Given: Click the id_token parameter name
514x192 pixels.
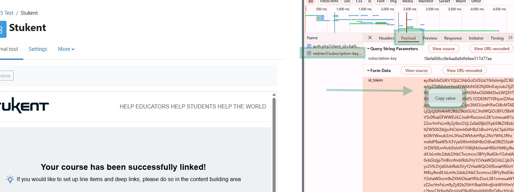Looking at the screenshot, I should coord(375,80).
